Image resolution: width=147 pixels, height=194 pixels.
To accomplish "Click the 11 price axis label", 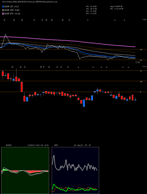I will click(x=141, y=71).
